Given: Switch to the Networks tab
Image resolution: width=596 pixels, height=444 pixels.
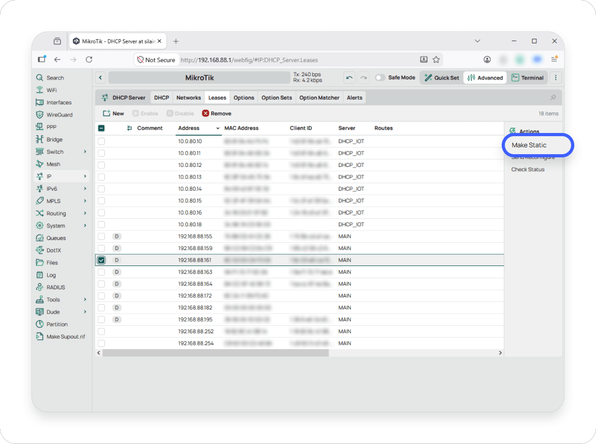Looking at the screenshot, I should pos(189,97).
